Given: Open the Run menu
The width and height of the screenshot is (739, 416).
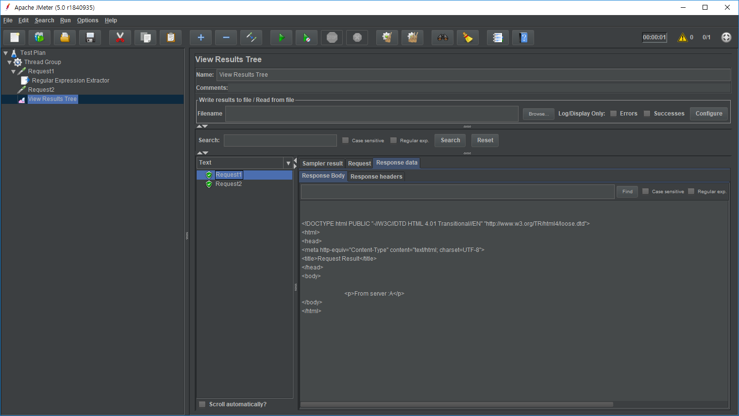Looking at the screenshot, I should 66,20.
